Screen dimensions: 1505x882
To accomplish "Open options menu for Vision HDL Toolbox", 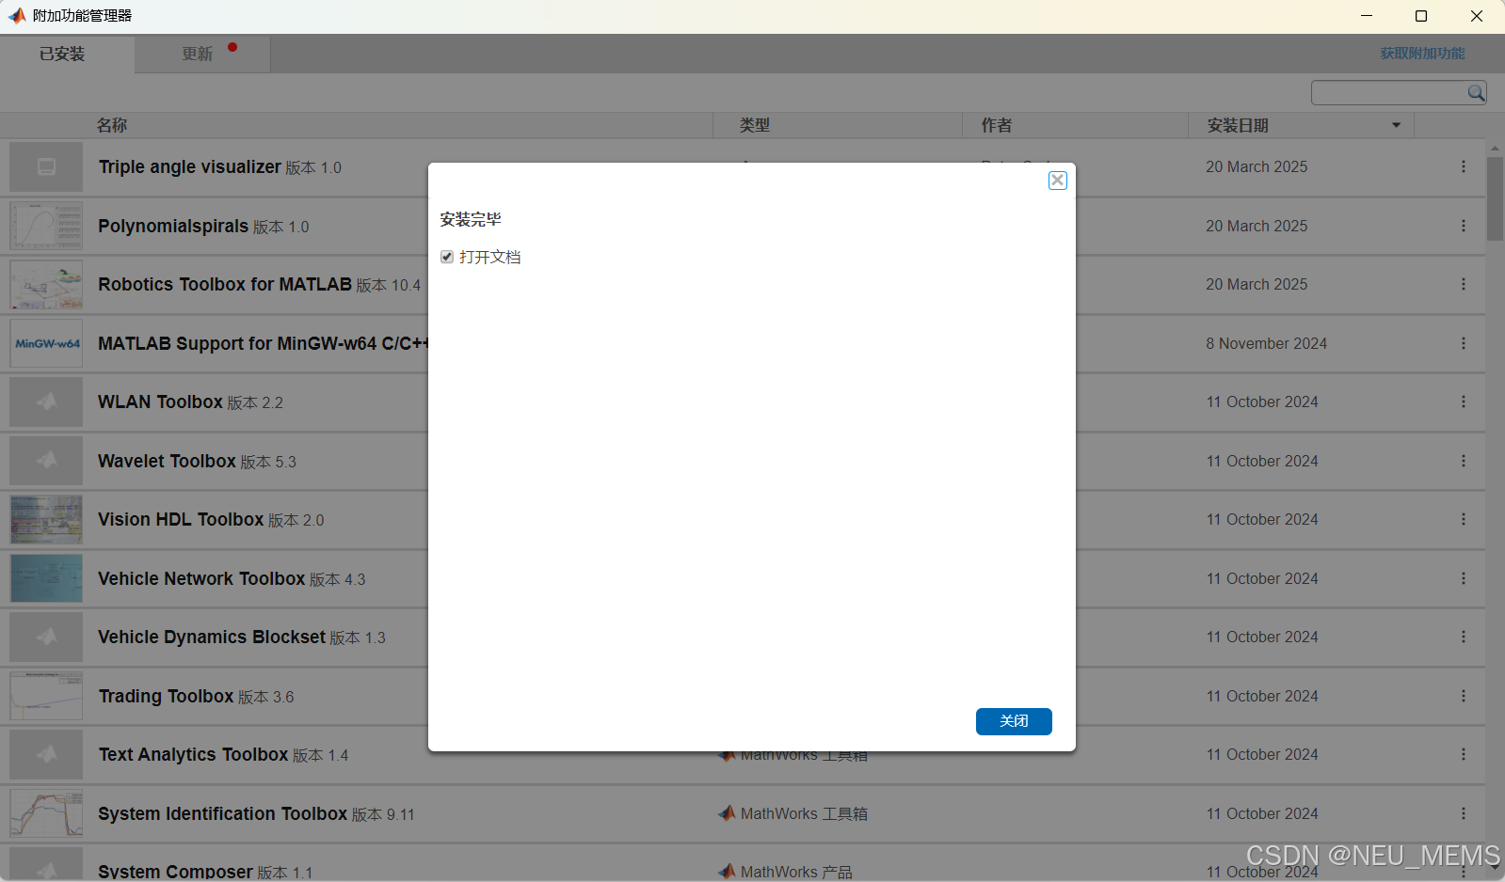I will 1463,519.
